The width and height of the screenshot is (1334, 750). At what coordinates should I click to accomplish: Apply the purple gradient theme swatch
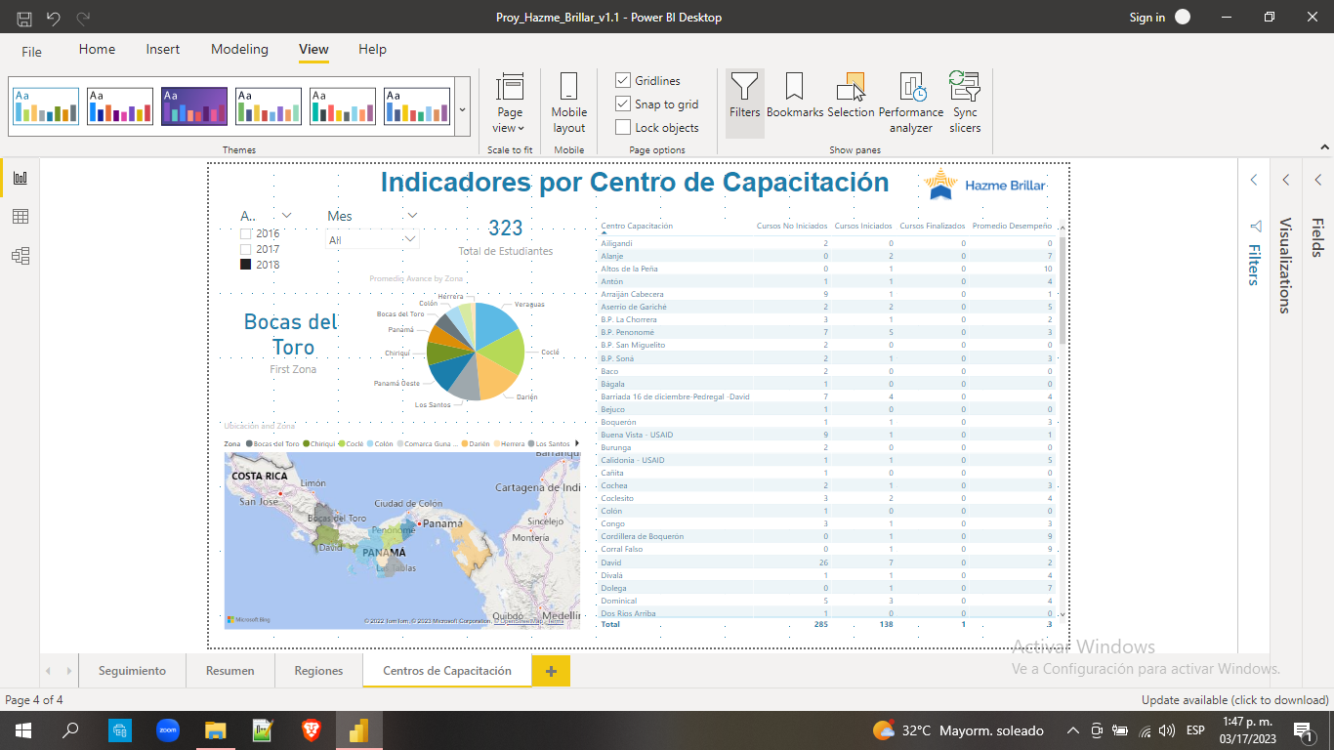194,106
